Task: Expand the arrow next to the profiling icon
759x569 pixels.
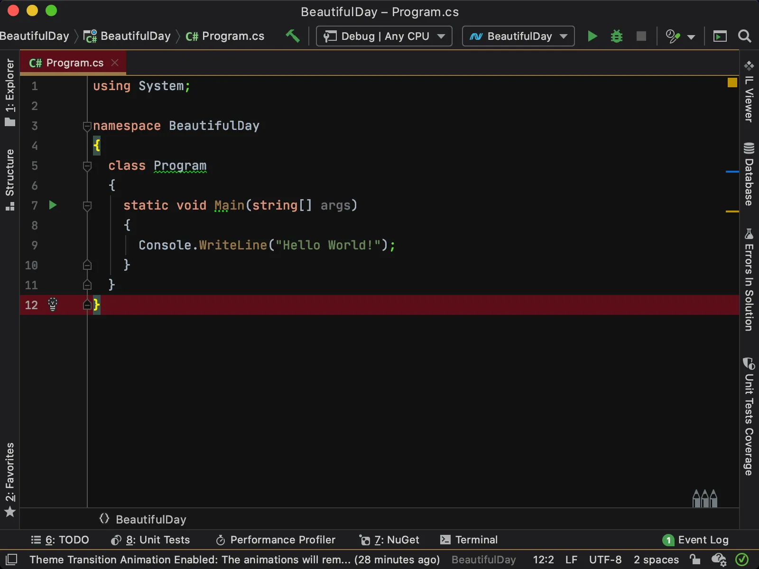Action: point(691,37)
